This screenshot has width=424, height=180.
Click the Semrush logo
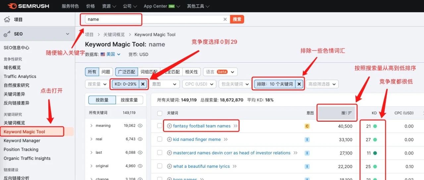[28, 6]
